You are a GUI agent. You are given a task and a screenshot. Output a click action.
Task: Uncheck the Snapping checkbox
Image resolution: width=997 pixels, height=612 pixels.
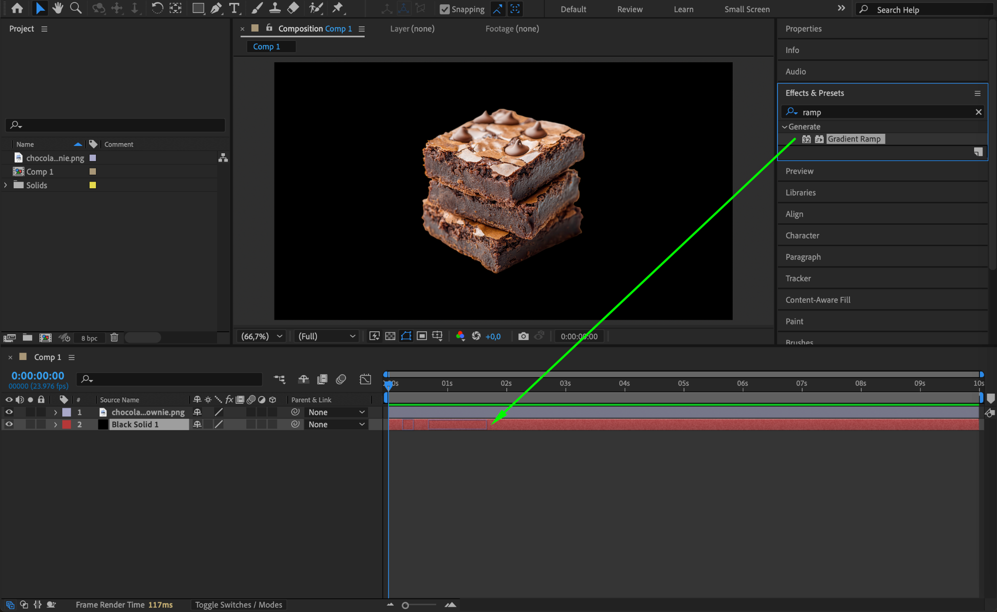coord(444,9)
